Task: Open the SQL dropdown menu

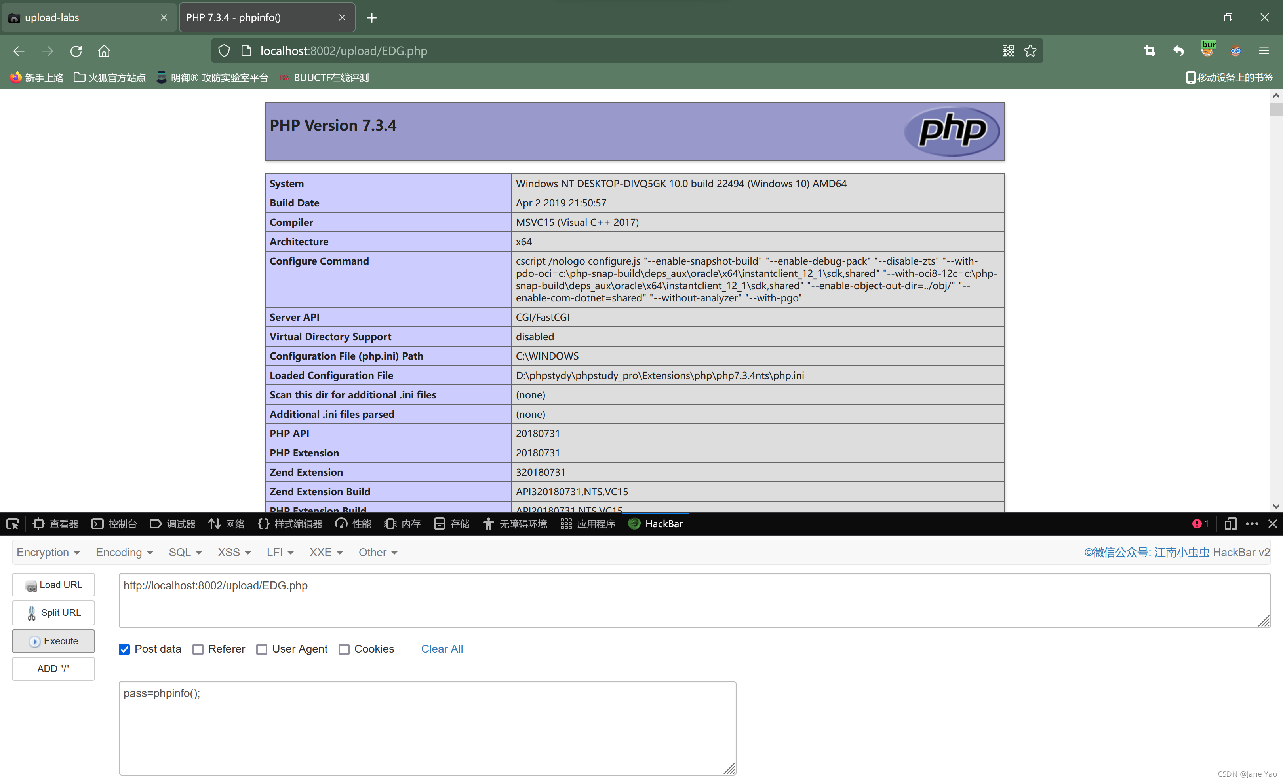Action: coord(184,553)
